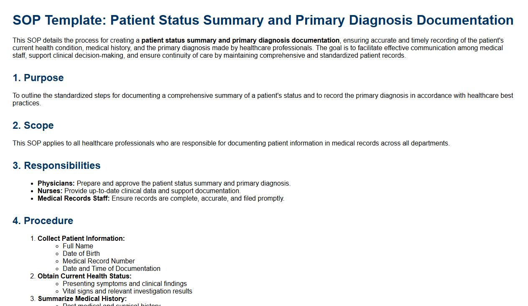Click the "Summarize Medical History" step
The image size is (528, 306).
tap(82, 299)
